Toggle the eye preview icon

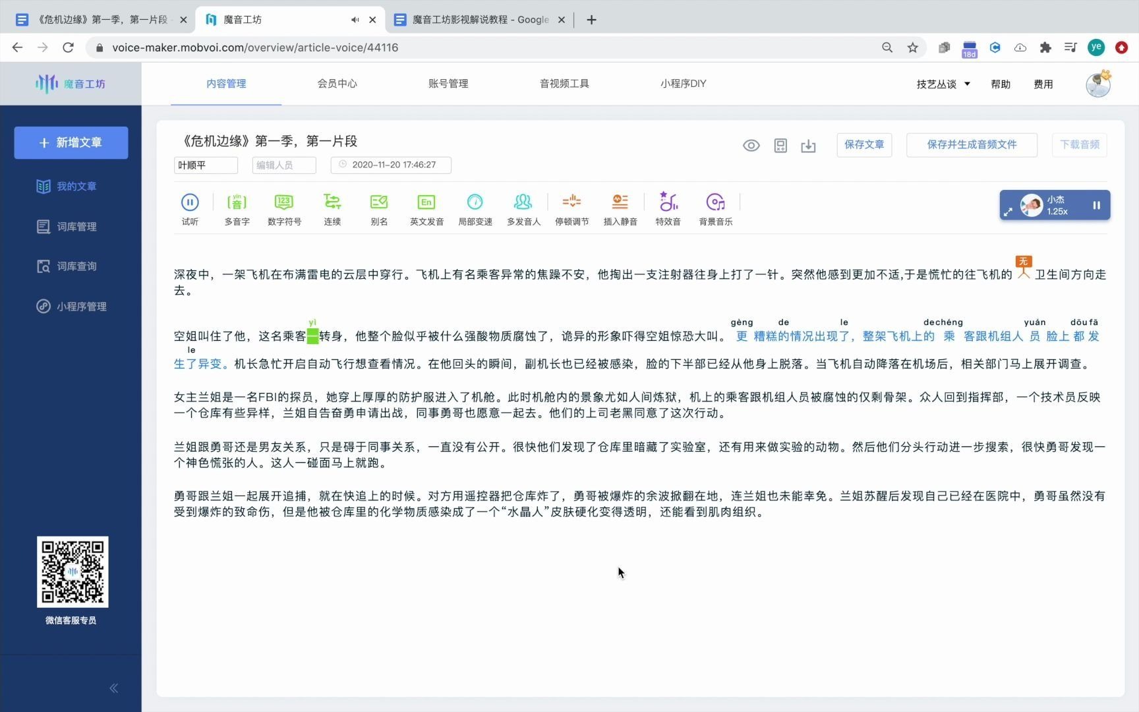[751, 146]
